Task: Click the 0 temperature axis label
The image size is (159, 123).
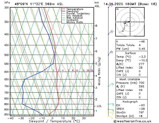Action: pyautogui.click(x=52, y=118)
